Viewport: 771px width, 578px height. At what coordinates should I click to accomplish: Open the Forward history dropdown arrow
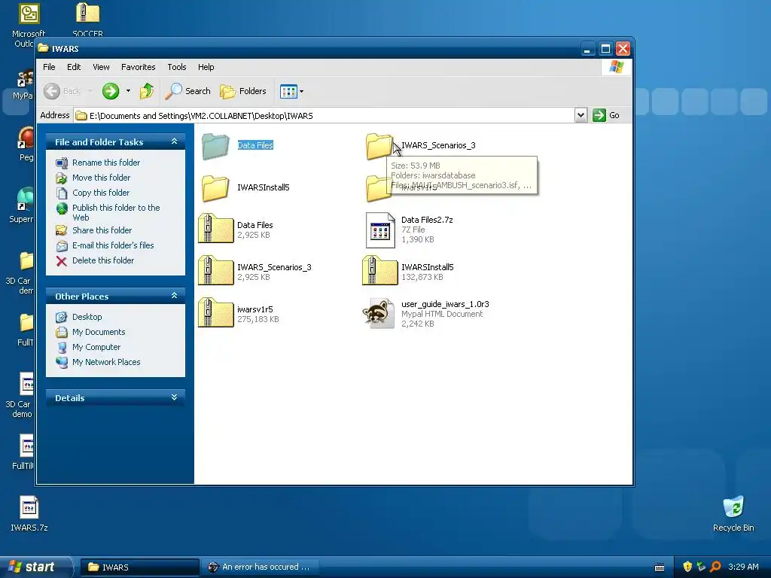(128, 91)
